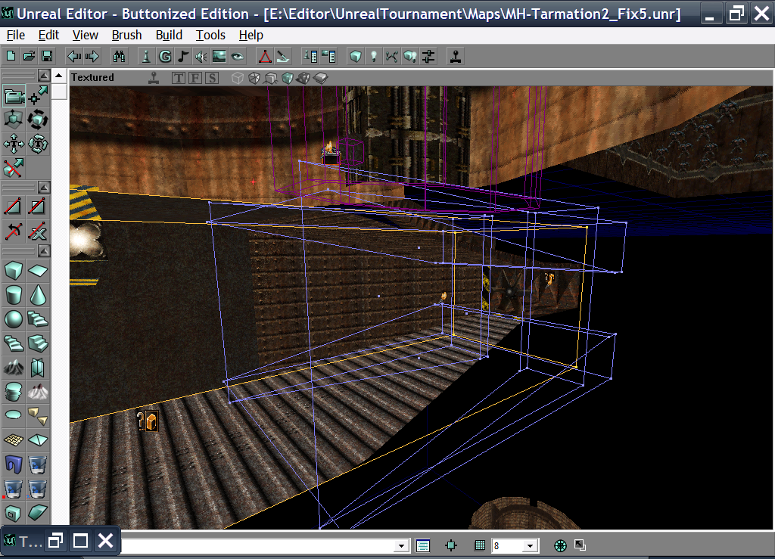Viewport: 775px width, 559px height.
Task: Select the cube brush builder
Action: pyautogui.click(x=13, y=270)
